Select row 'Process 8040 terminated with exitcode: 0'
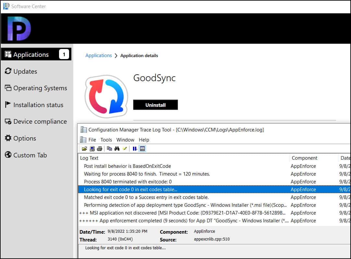The image size is (351, 259). coord(214,182)
